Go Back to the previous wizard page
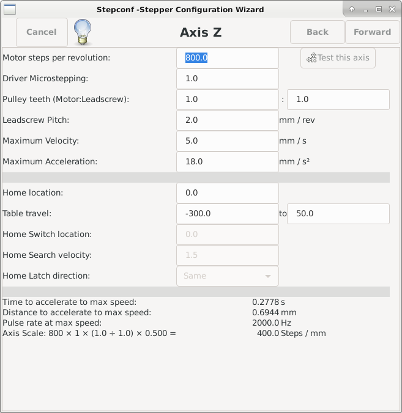402x413 pixels. tap(318, 32)
